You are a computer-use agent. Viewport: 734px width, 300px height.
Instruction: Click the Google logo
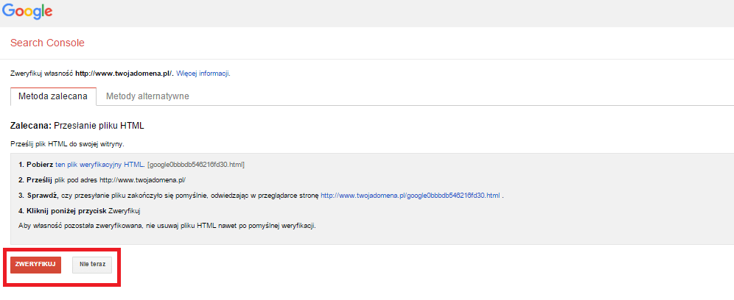[27, 12]
